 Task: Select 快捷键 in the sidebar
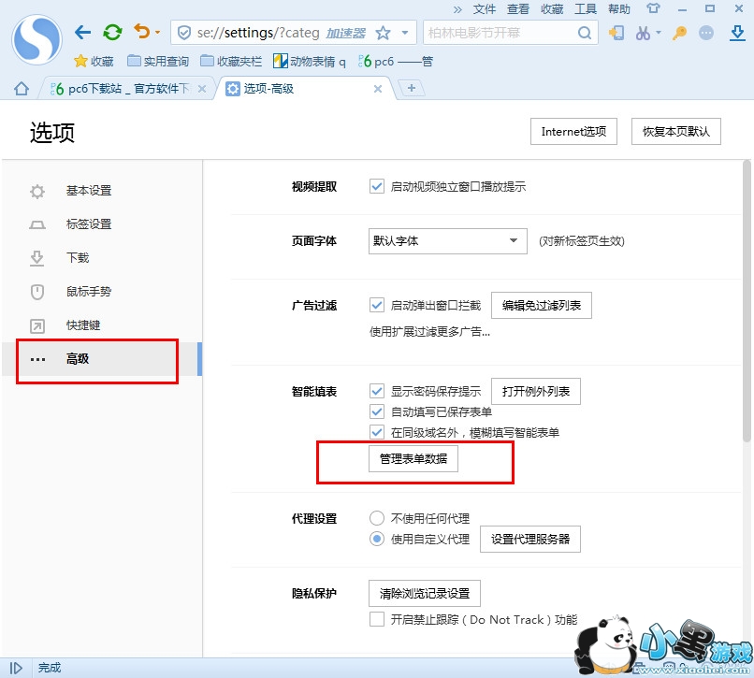click(102, 325)
